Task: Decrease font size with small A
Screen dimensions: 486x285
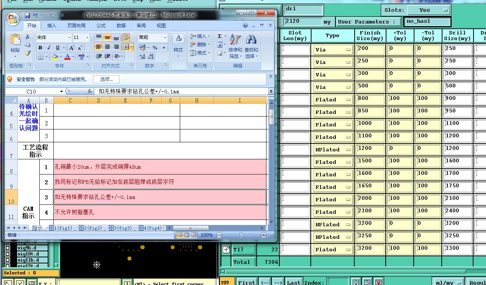Action: pos(80,48)
